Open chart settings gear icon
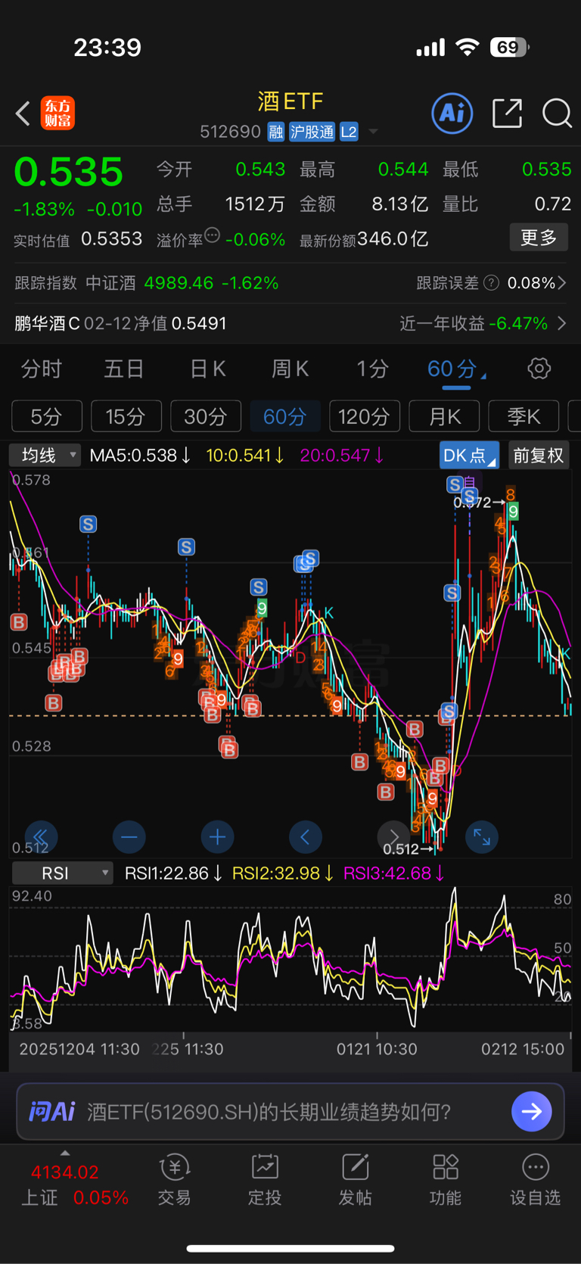581x1264 pixels. coord(539,369)
